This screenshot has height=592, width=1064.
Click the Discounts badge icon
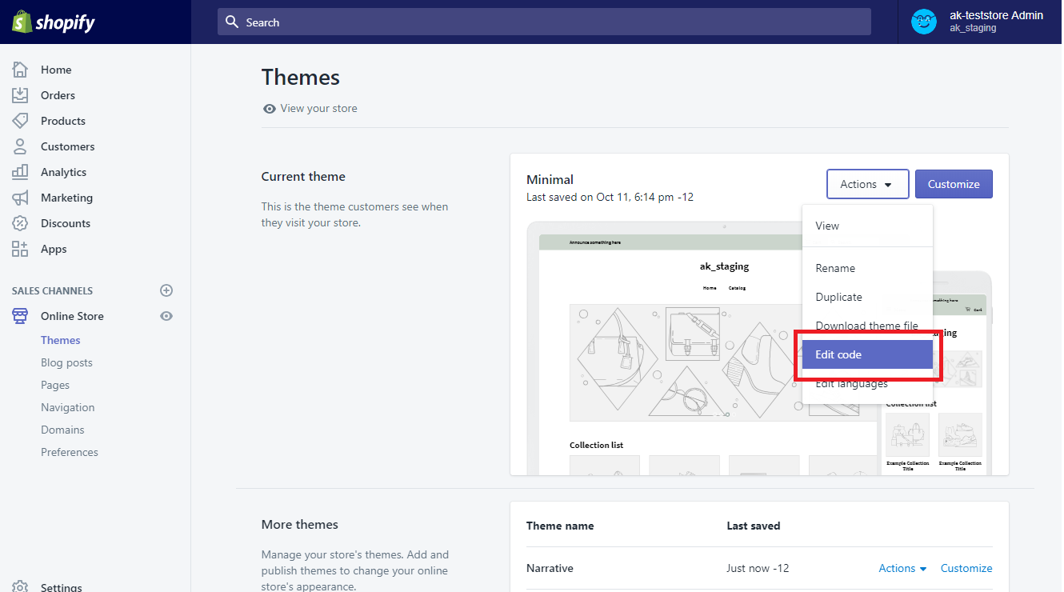pos(20,223)
